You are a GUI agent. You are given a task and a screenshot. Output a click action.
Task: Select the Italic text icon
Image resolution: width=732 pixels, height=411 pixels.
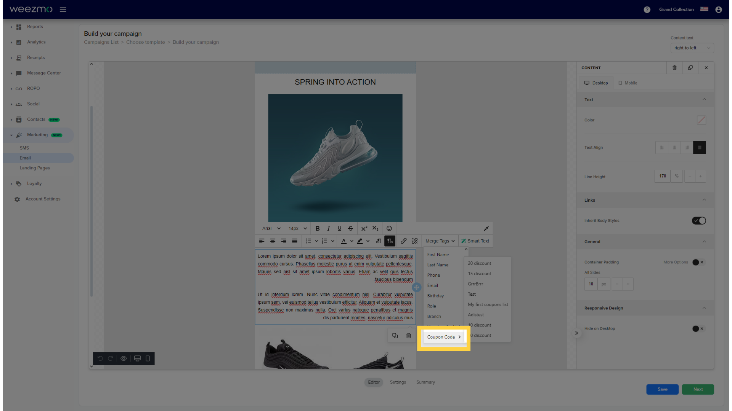(x=328, y=228)
